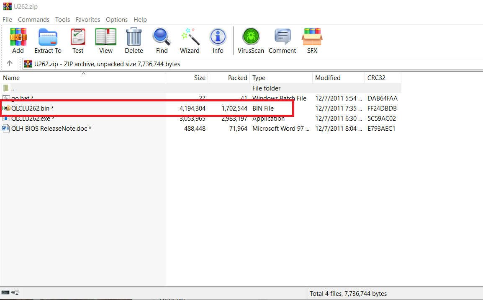The image size is (483, 300).
Task: Select the QLCLU262.exe file name
Action: click(33, 119)
